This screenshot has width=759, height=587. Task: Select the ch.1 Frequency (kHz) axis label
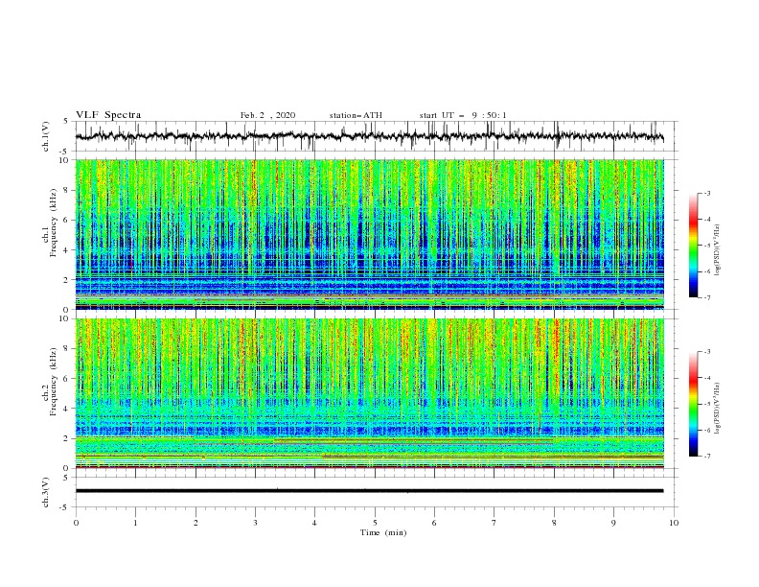(x=50, y=223)
